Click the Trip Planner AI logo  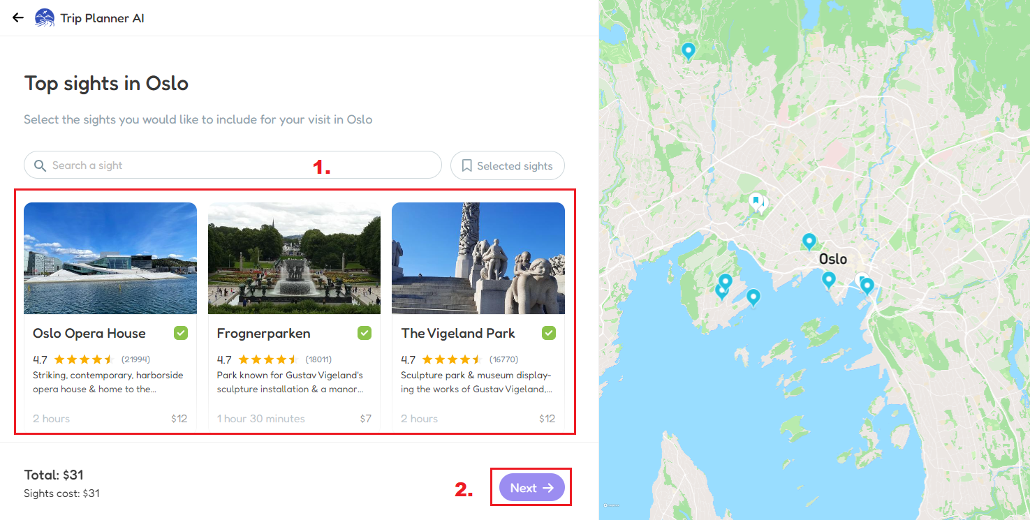tap(45, 18)
